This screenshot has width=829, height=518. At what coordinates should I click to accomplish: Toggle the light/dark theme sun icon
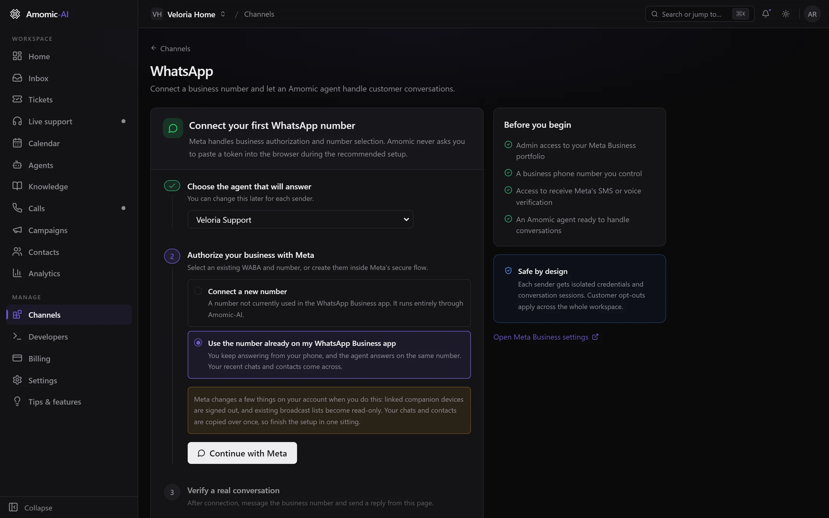pos(786,14)
